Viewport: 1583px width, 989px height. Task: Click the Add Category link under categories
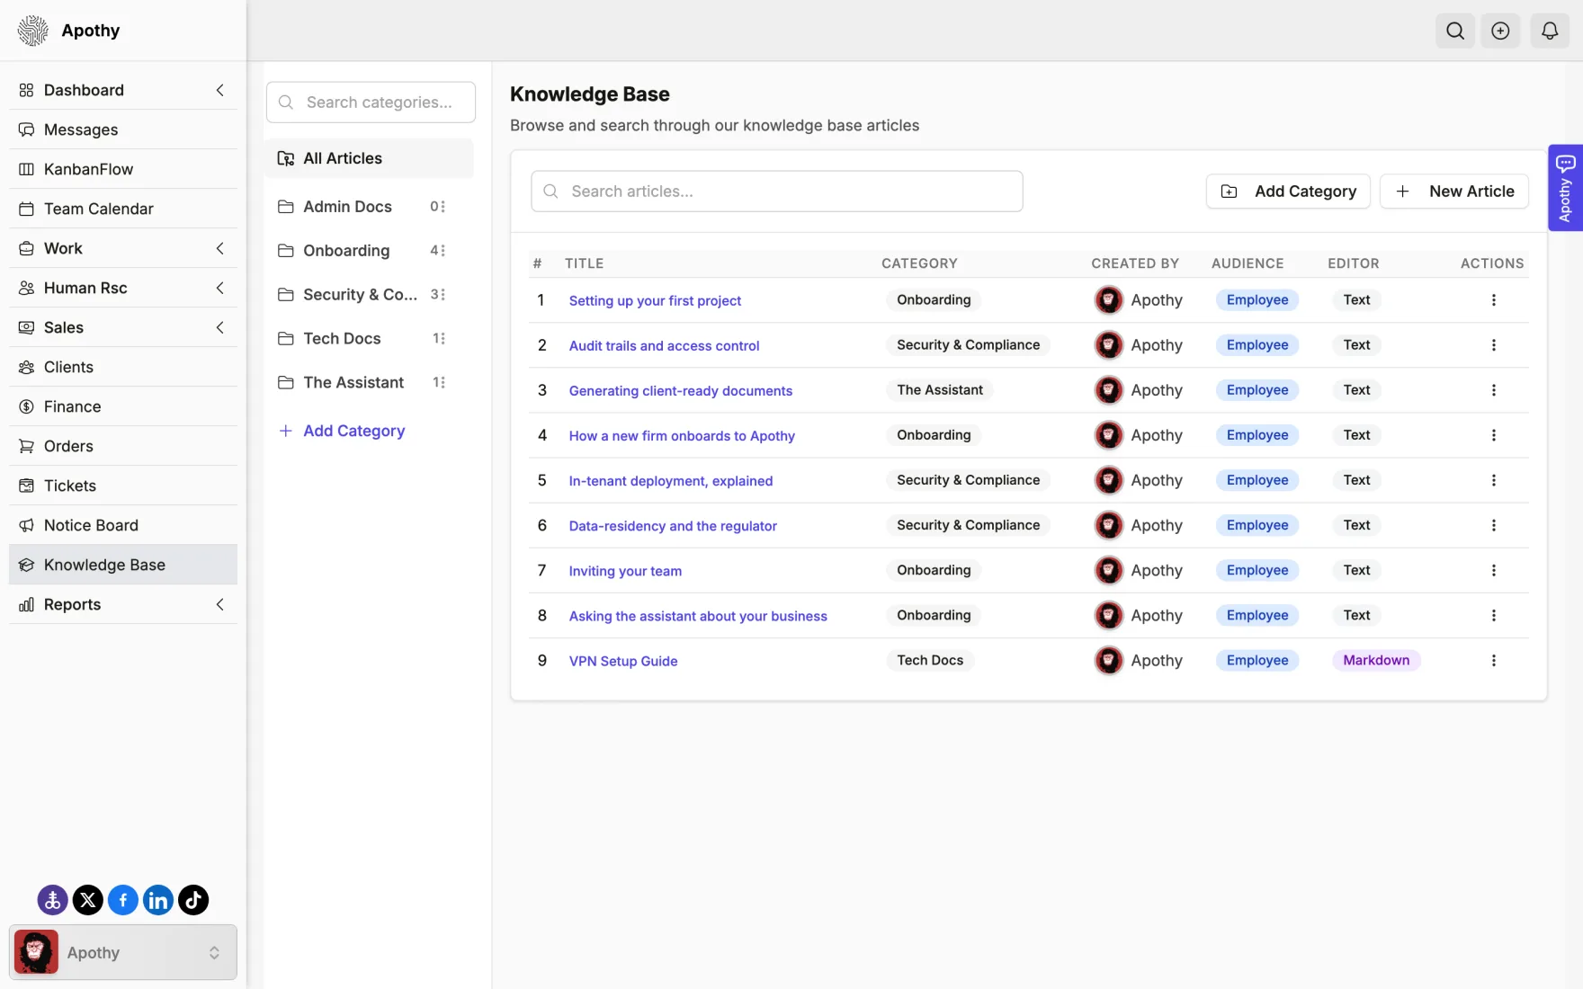(342, 431)
